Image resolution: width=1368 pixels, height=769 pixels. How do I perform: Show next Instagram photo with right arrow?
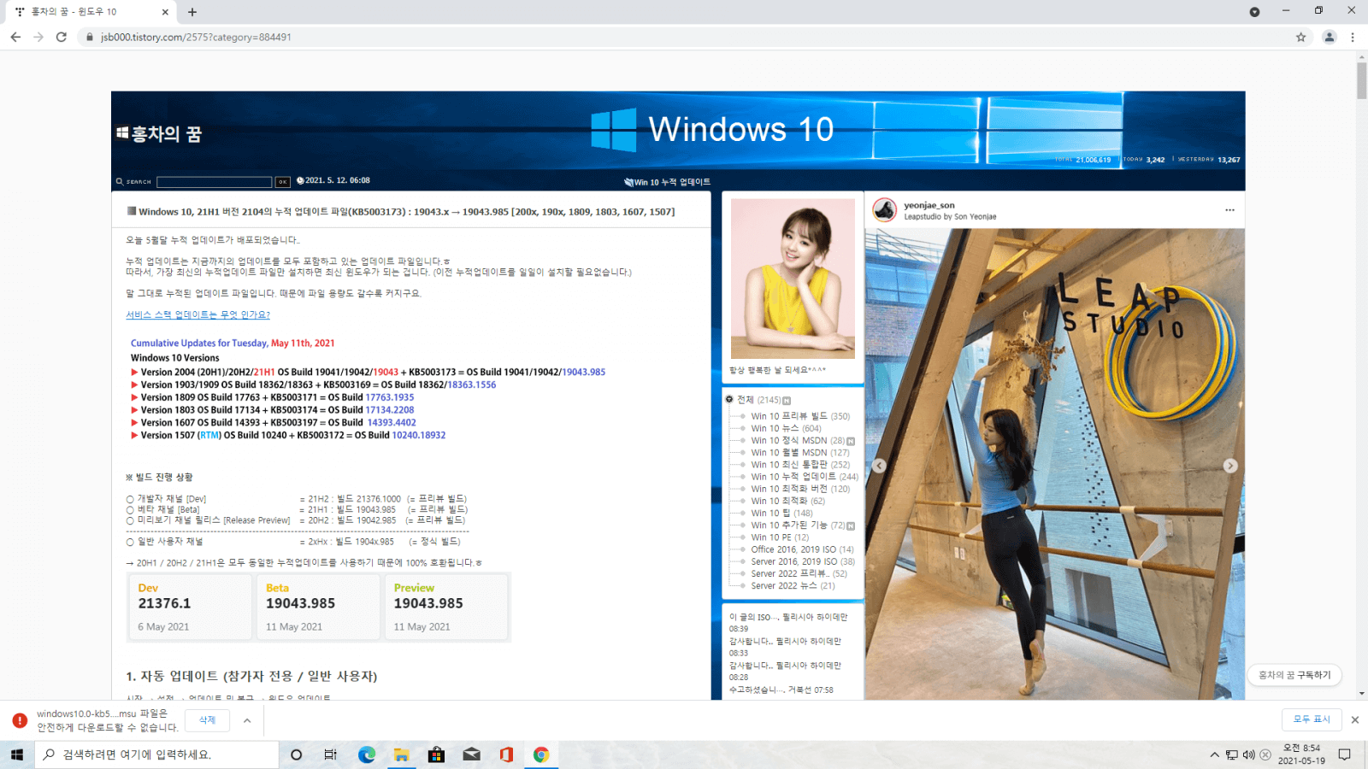click(1230, 466)
